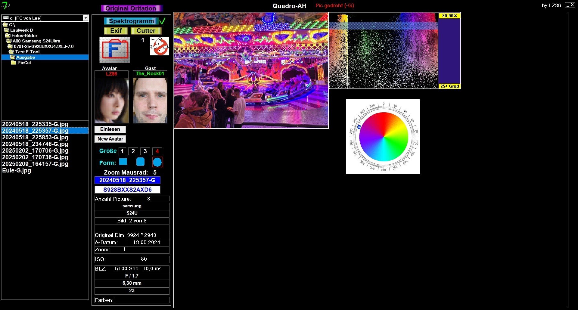Viewport: 578px width, 310px height.
Task: Open the Cutter tab
Action: click(146, 31)
